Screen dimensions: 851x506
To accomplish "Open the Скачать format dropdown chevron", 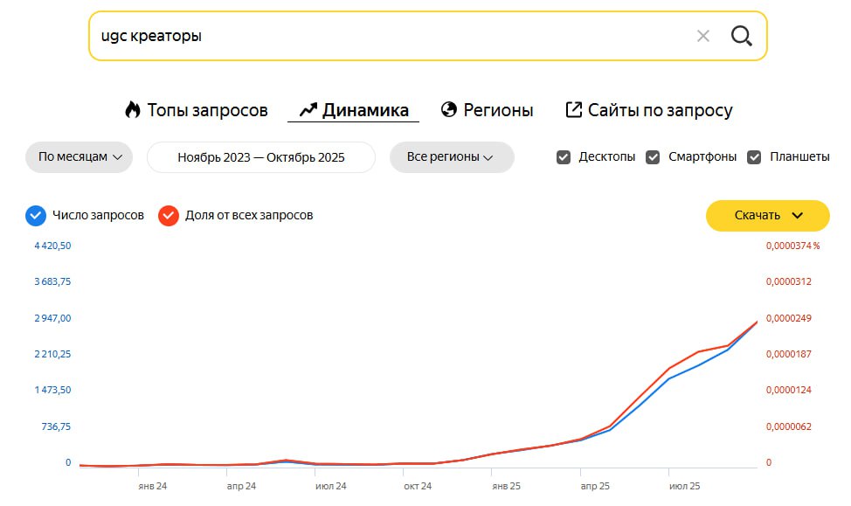I will [796, 215].
